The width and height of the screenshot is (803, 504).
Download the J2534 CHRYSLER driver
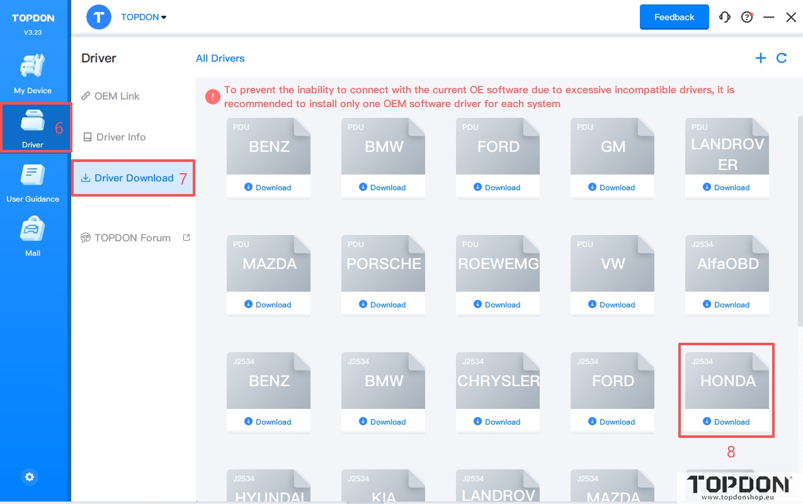pyautogui.click(x=498, y=422)
